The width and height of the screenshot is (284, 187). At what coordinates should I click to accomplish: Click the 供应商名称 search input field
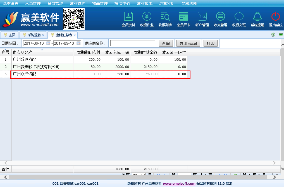pos(133,43)
